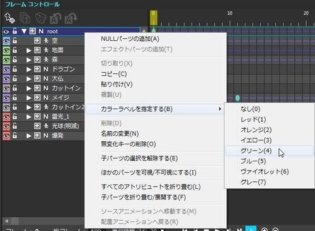Toggle visibility of the 爆発 part
Image resolution: width=315 pixels, height=231 pixels.
tap(6, 136)
